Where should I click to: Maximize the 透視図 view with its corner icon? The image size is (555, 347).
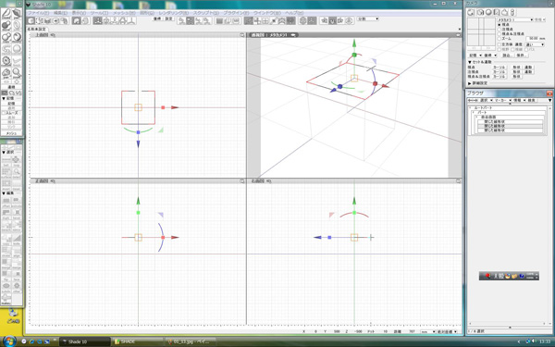pos(458,35)
